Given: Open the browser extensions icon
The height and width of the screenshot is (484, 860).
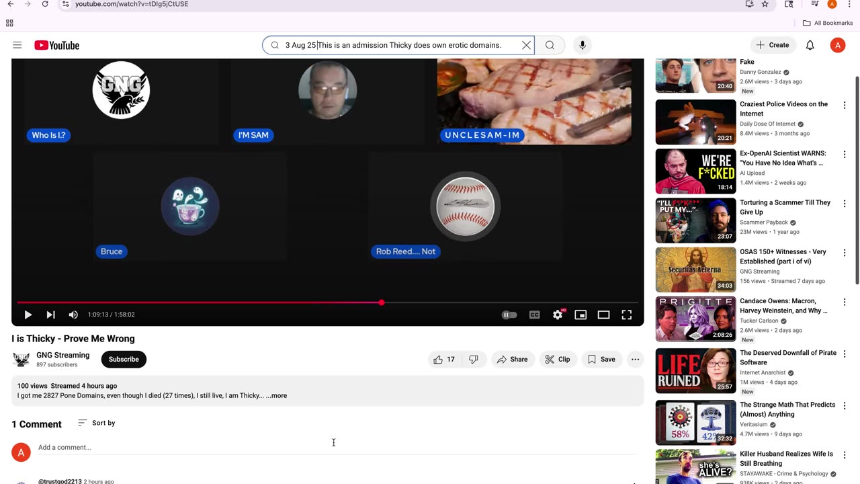Looking at the screenshot, I should (x=789, y=4).
